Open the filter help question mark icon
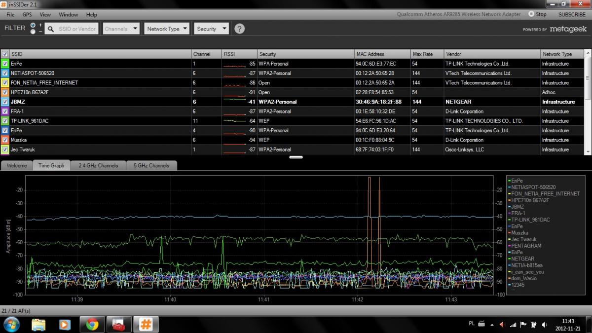This screenshot has width=592, height=333. [x=239, y=29]
